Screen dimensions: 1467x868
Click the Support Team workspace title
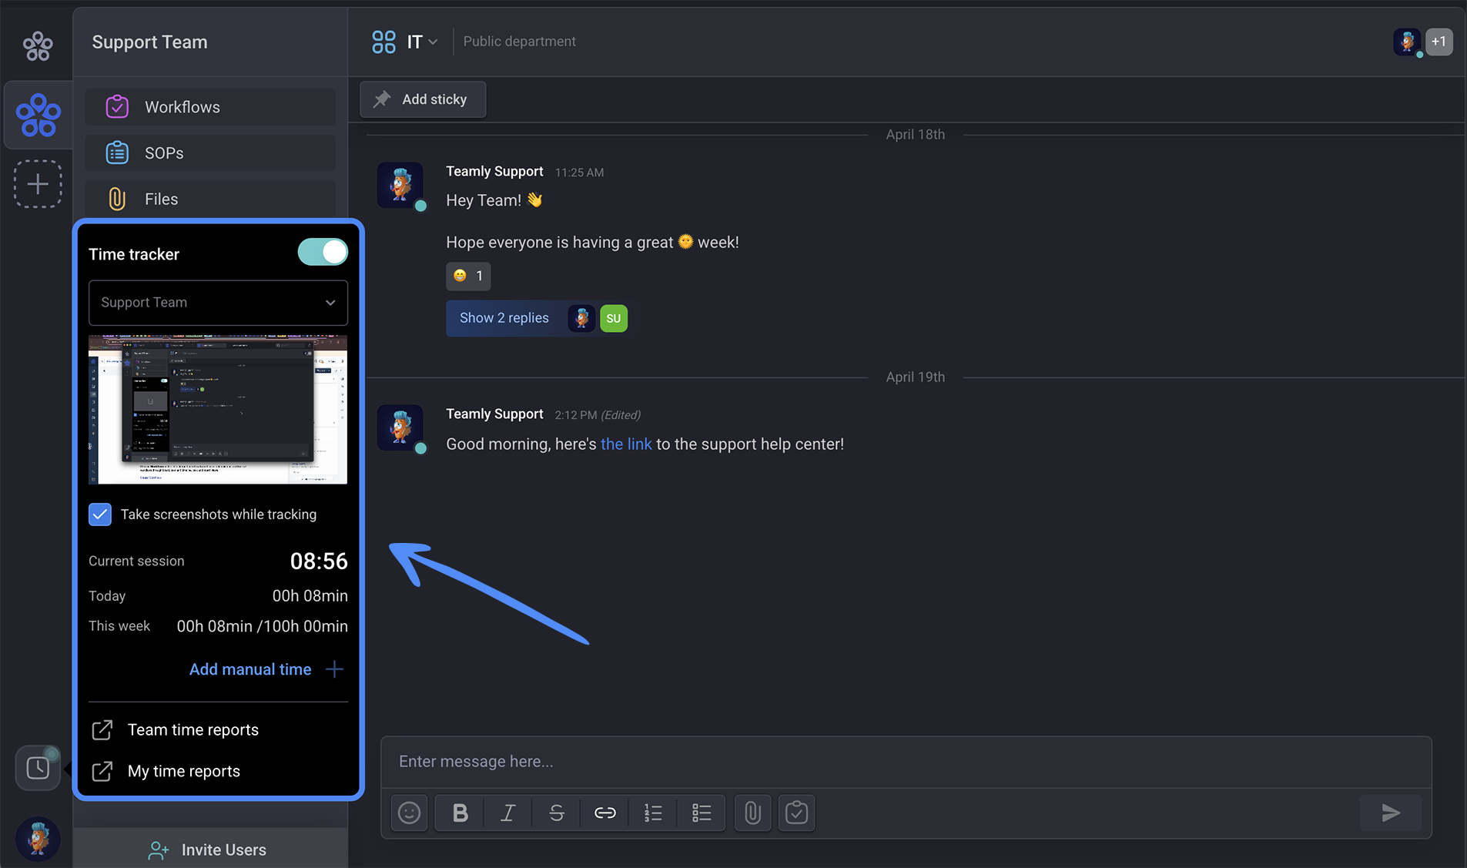click(149, 42)
